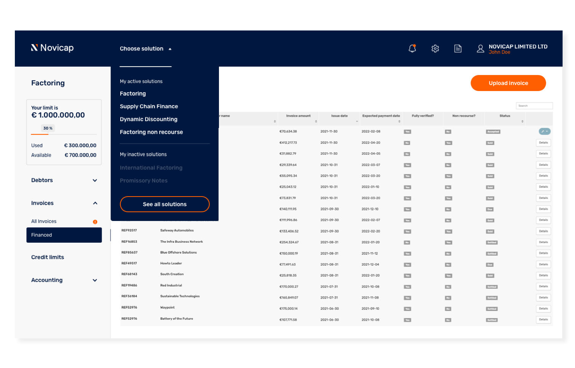The image size is (575, 368).
Task: Collapse the Invoices section
Action: coord(64,203)
